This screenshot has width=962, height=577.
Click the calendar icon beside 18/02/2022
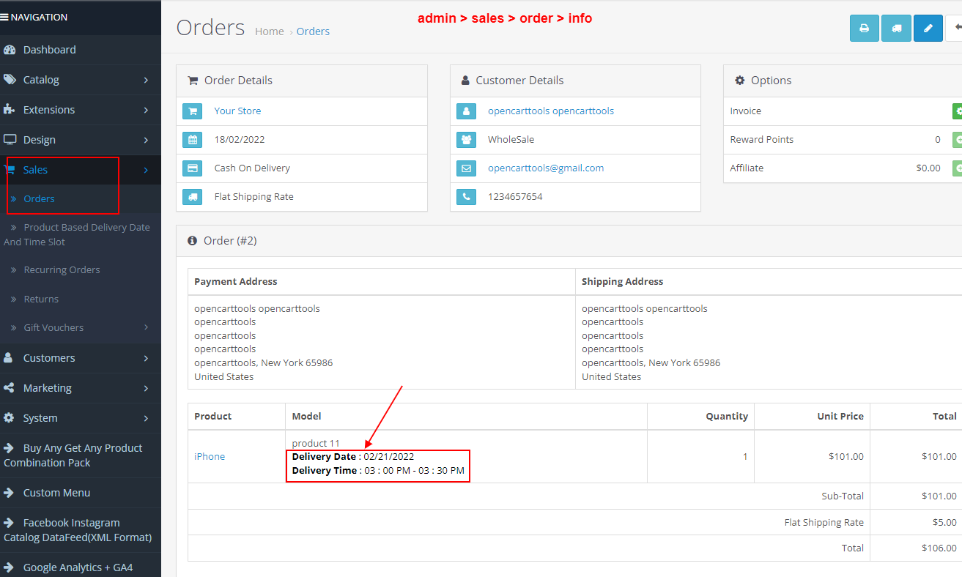tap(192, 139)
